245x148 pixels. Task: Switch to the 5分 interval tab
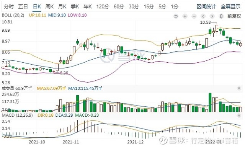162,7
